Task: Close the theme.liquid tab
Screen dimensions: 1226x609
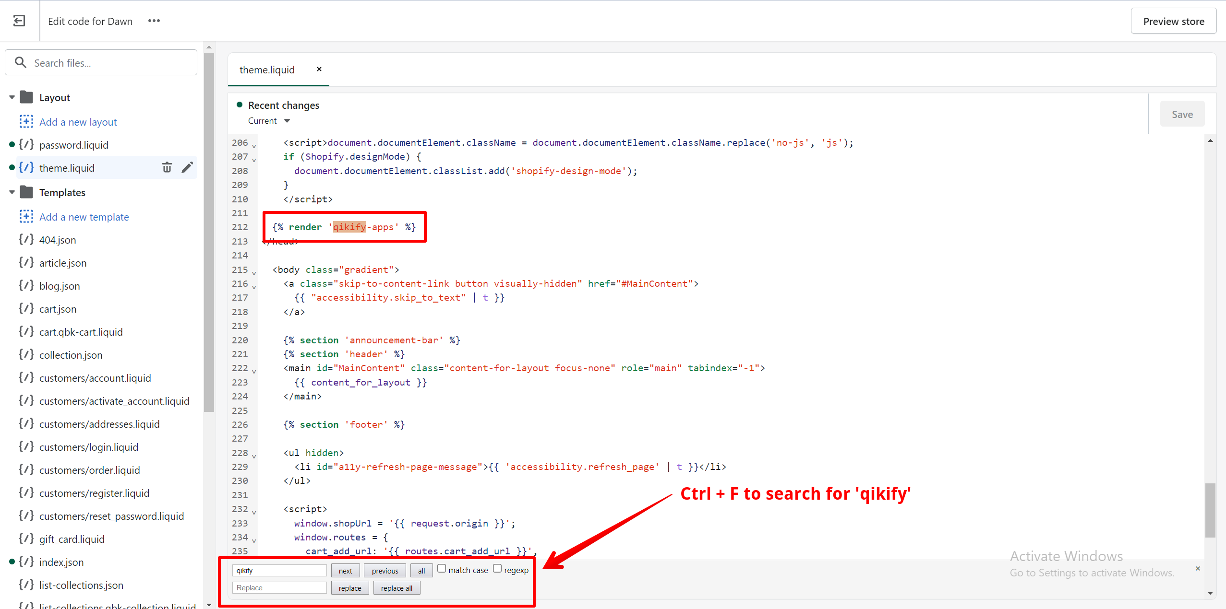Action: [319, 69]
